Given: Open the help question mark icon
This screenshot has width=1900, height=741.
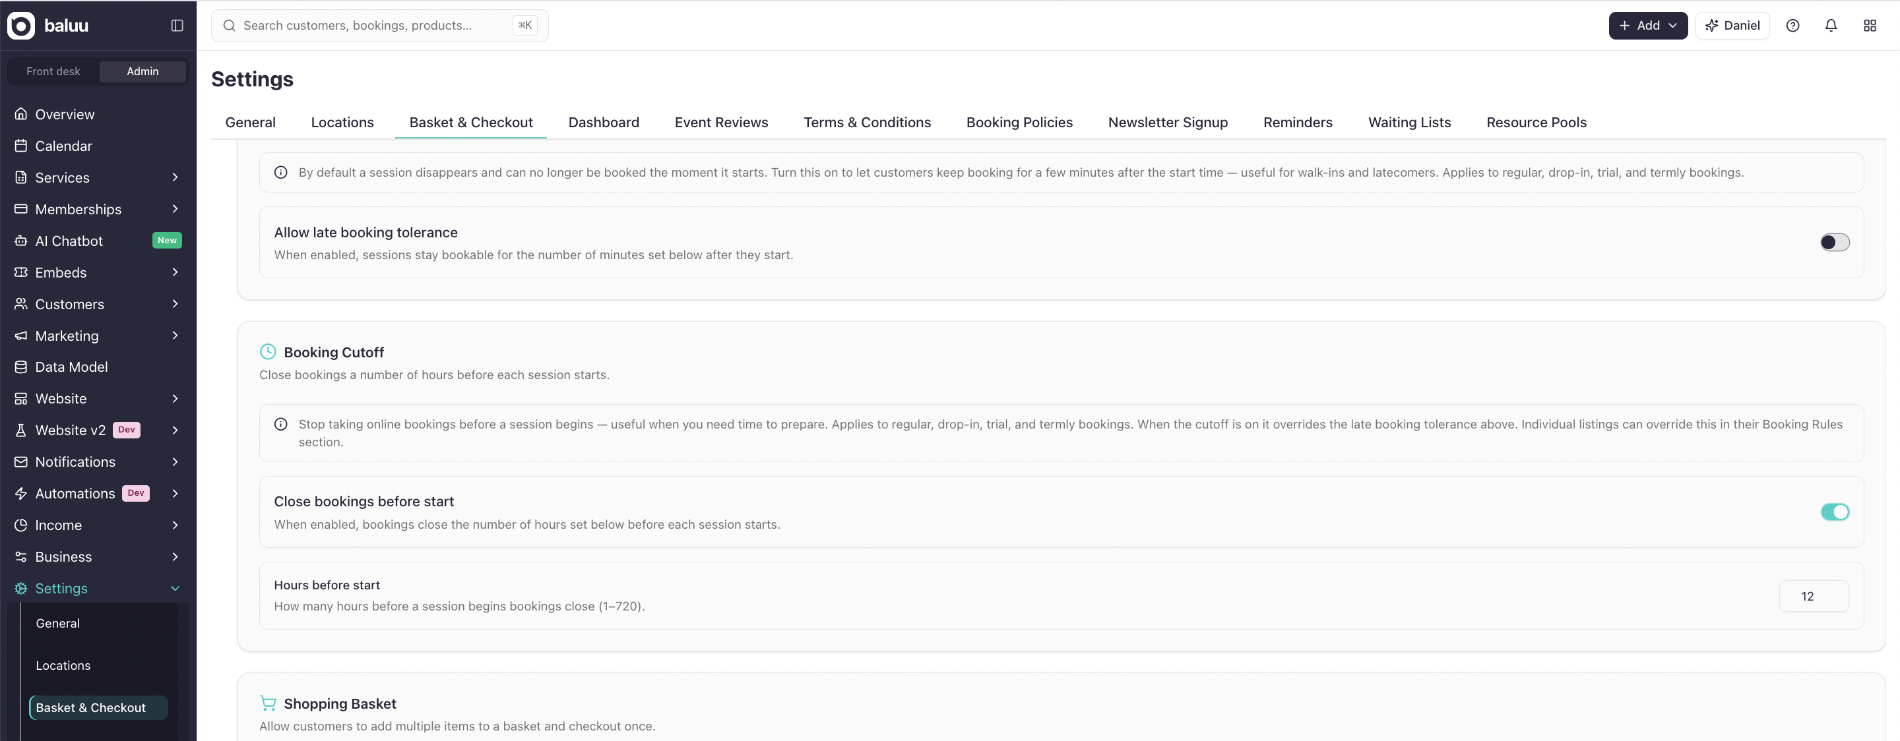Looking at the screenshot, I should coord(1793,25).
